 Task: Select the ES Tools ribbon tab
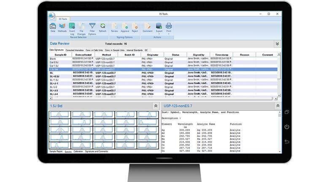coord(63,19)
